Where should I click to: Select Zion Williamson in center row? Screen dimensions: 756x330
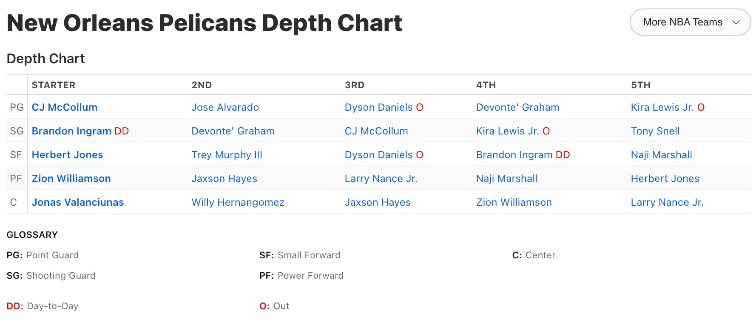coord(514,202)
